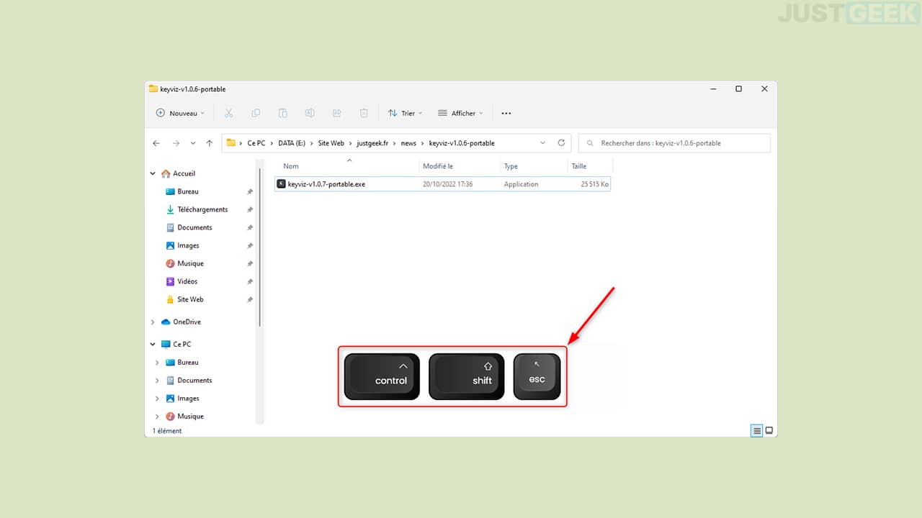Expand Images under Ce PC
Viewport: 922px width, 518px height.
click(158, 399)
